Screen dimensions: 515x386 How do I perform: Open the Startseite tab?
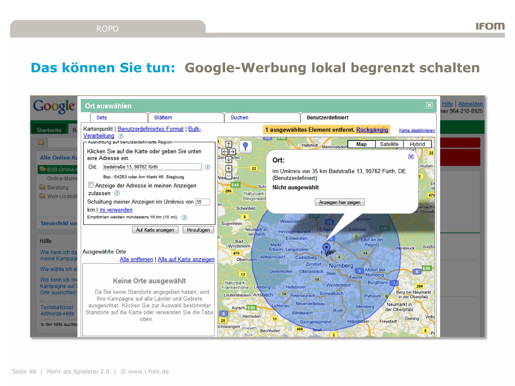coord(49,130)
